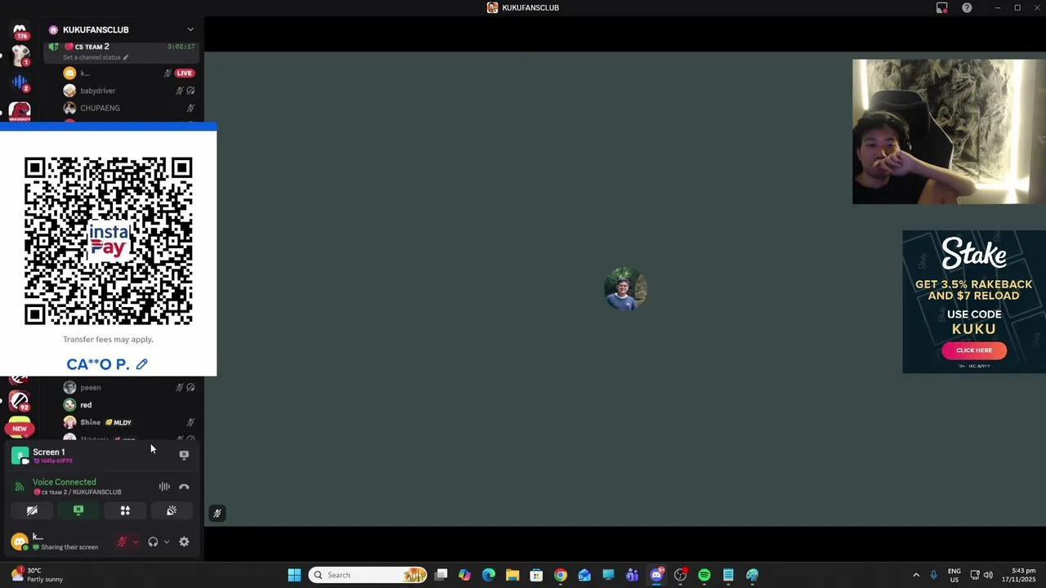Open Microsoft Store from taskbar
This screenshot has width=1046, height=588.
[536, 575]
